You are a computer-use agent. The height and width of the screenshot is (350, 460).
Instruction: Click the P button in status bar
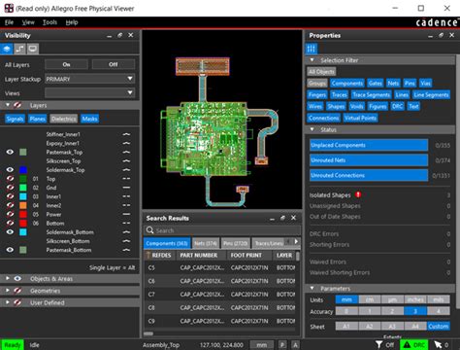coord(282,345)
